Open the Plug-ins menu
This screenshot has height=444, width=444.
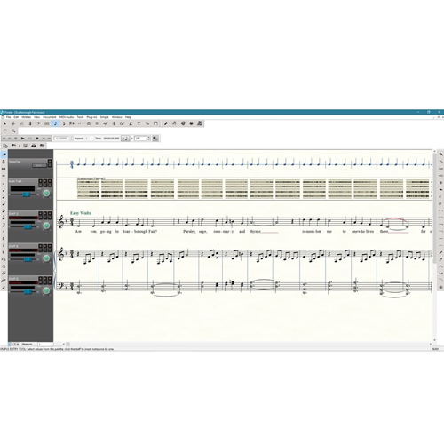click(91, 117)
